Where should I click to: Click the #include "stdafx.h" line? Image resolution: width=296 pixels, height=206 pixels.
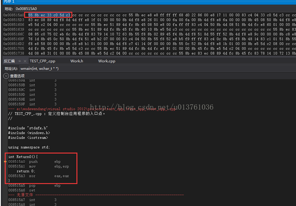tap(28, 128)
